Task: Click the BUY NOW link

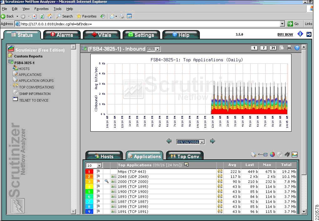Action: pos(285,34)
